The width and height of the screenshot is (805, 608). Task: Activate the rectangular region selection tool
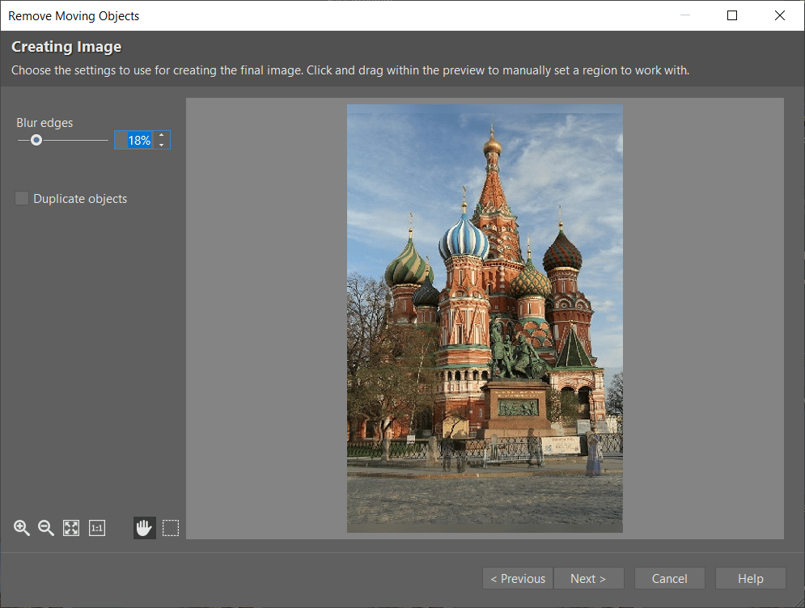(170, 528)
